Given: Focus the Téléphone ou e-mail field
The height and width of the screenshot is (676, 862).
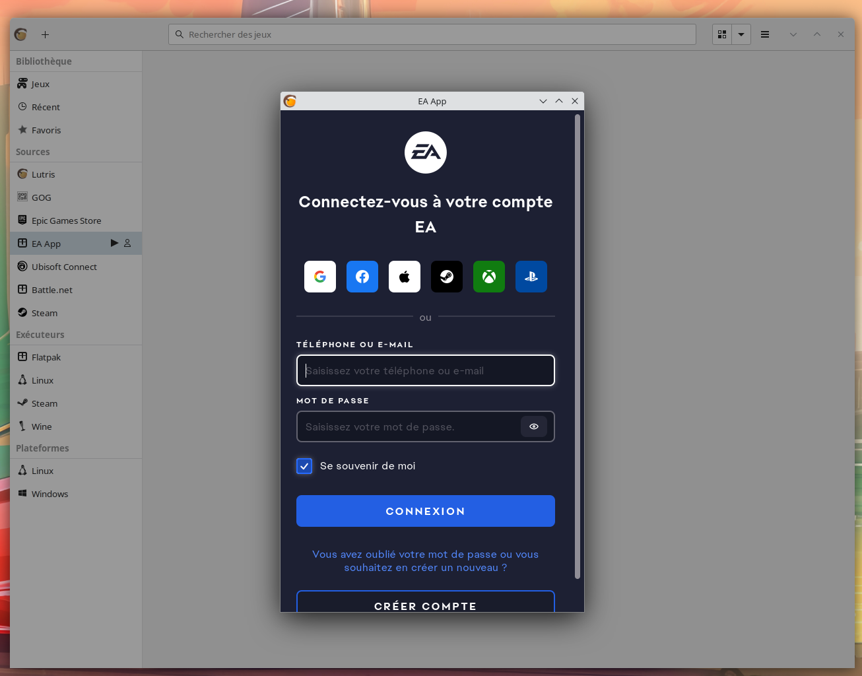Looking at the screenshot, I should click(x=426, y=370).
